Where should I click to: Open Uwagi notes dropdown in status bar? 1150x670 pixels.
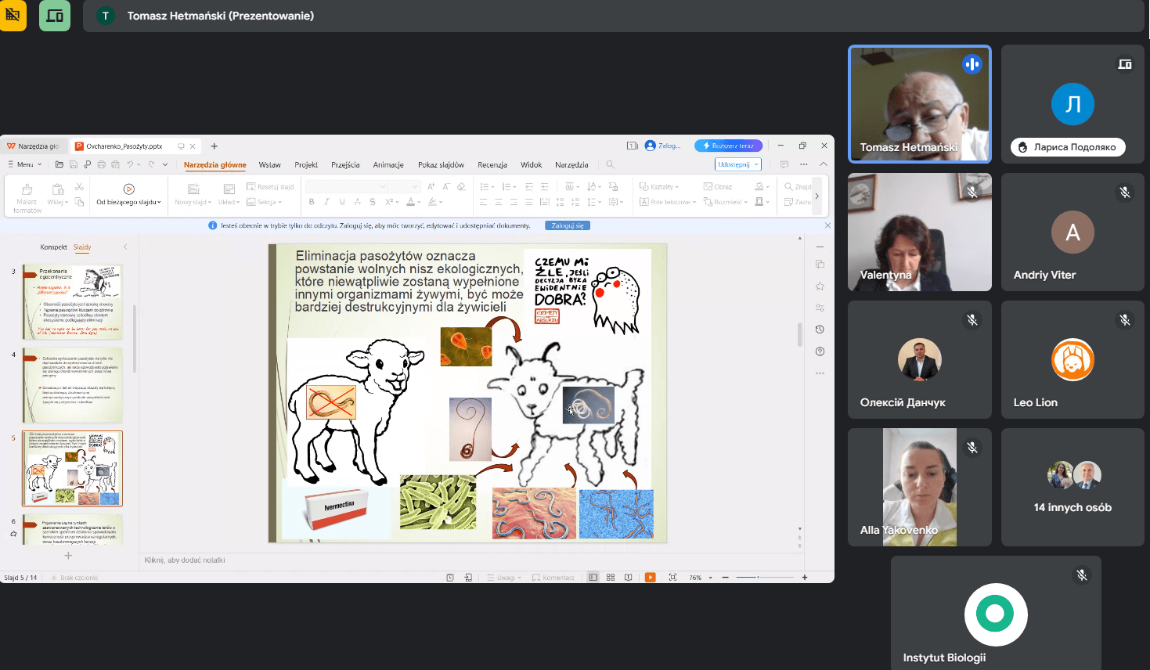[x=504, y=578]
